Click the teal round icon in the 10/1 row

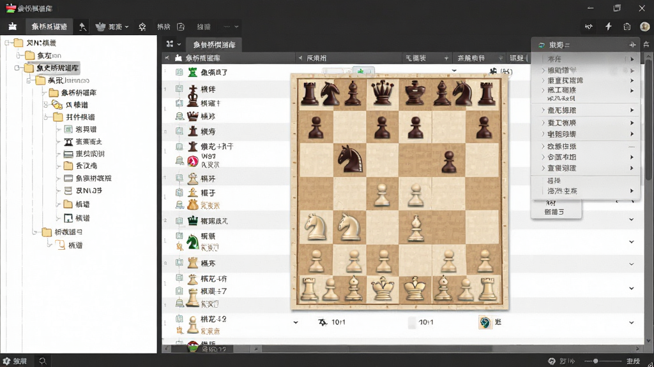point(485,322)
